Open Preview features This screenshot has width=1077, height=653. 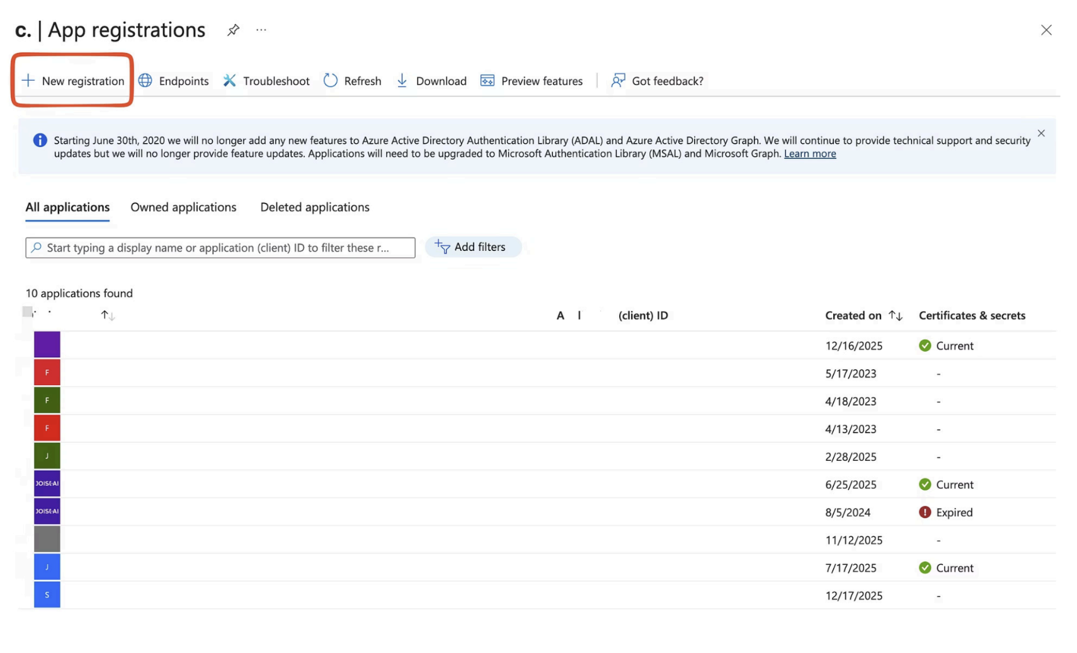(x=532, y=81)
